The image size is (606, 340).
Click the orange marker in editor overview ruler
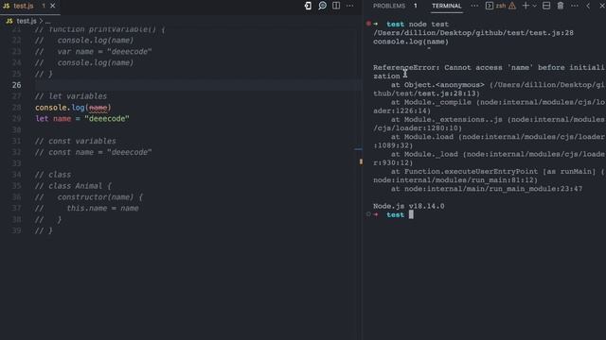pos(361,161)
